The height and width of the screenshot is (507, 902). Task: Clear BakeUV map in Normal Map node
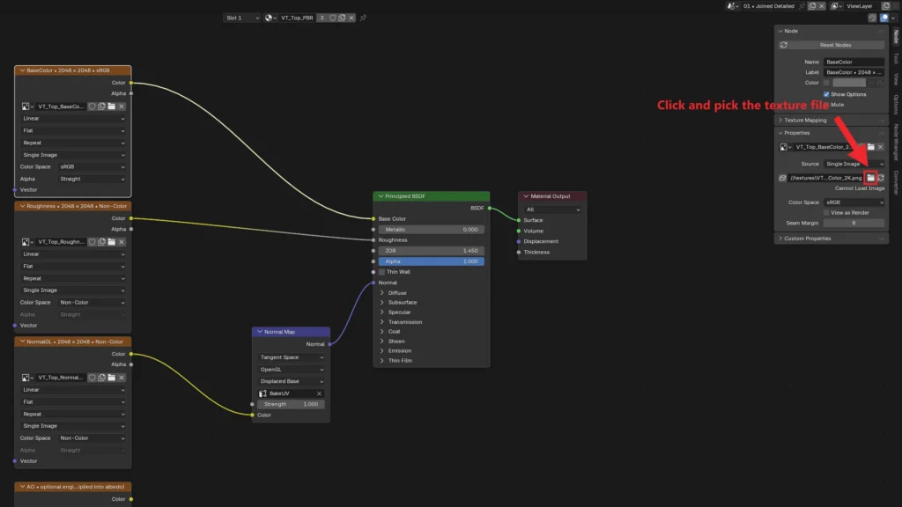click(x=319, y=393)
